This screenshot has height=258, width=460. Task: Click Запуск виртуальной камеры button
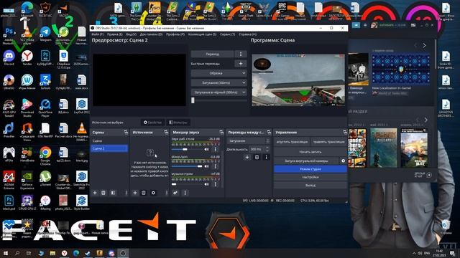click(306, 161)
